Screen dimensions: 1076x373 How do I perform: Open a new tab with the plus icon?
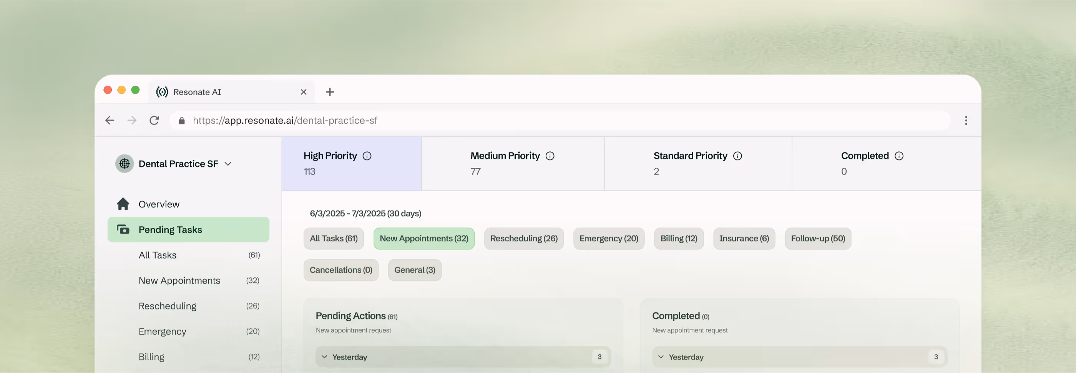click(330, 92)
